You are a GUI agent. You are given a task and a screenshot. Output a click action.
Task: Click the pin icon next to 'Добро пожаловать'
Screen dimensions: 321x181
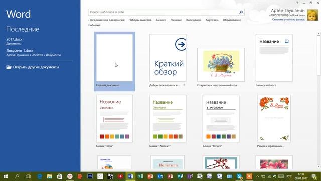(x=184, y=85)
